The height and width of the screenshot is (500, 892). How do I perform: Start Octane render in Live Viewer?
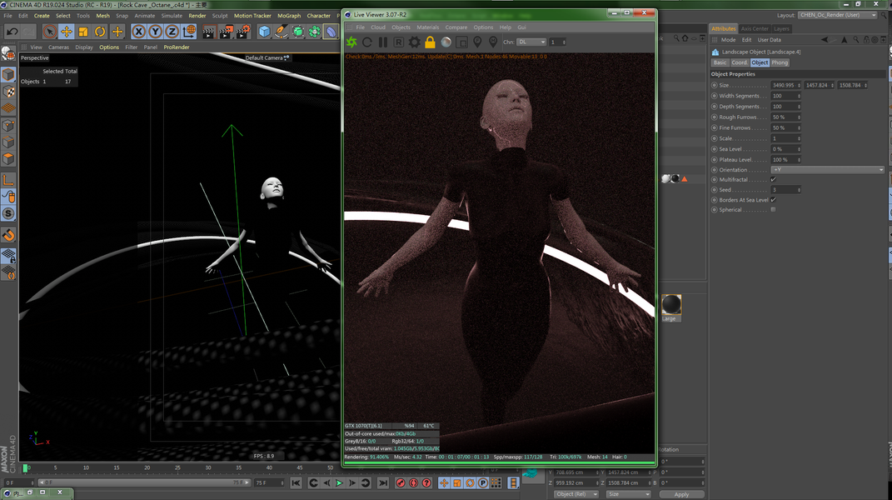pos(351,42)
